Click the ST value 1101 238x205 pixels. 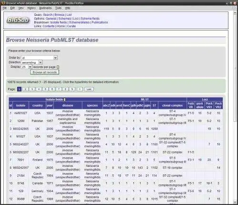tap(154, 152)
